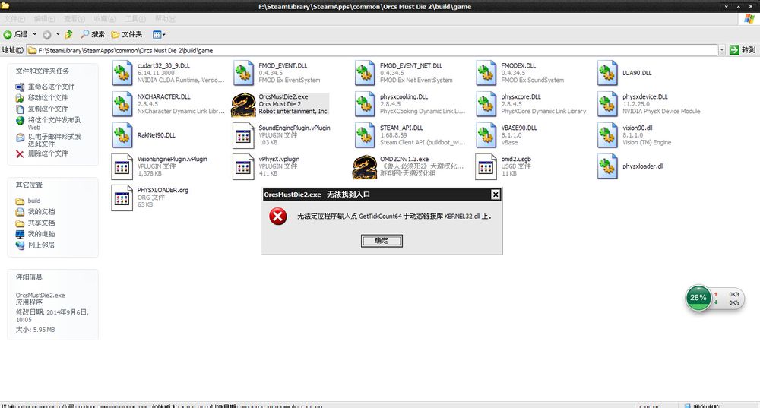The height and width of the screenshot is (408, 760).
Task: Click 移动这个文件 task link
Action: (48, 98)
